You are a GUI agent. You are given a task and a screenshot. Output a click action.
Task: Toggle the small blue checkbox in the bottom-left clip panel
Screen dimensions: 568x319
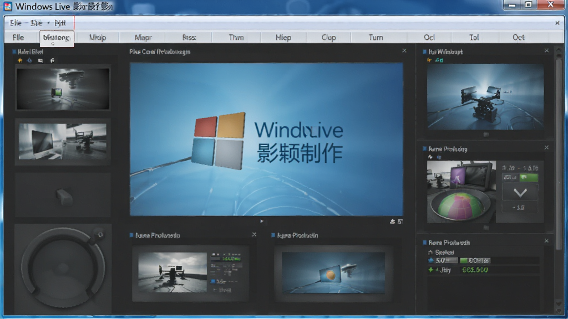[213, 281]
